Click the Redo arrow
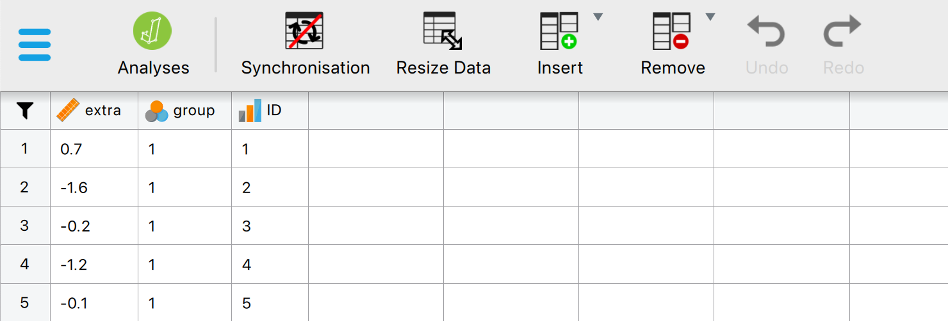The height and width of the screenshot is (321, 948). 843,32
